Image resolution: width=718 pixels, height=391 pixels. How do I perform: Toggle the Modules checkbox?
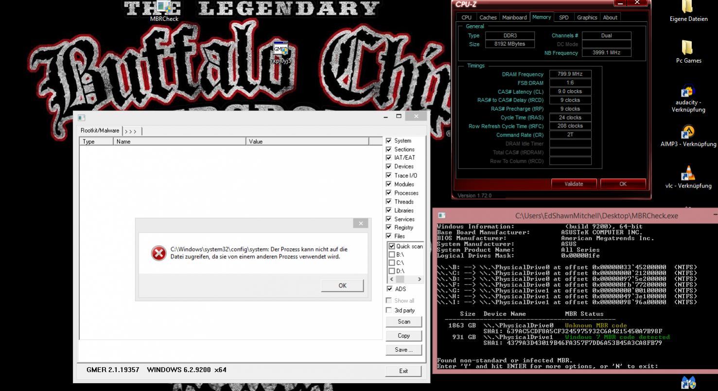(x=389, y=184)
